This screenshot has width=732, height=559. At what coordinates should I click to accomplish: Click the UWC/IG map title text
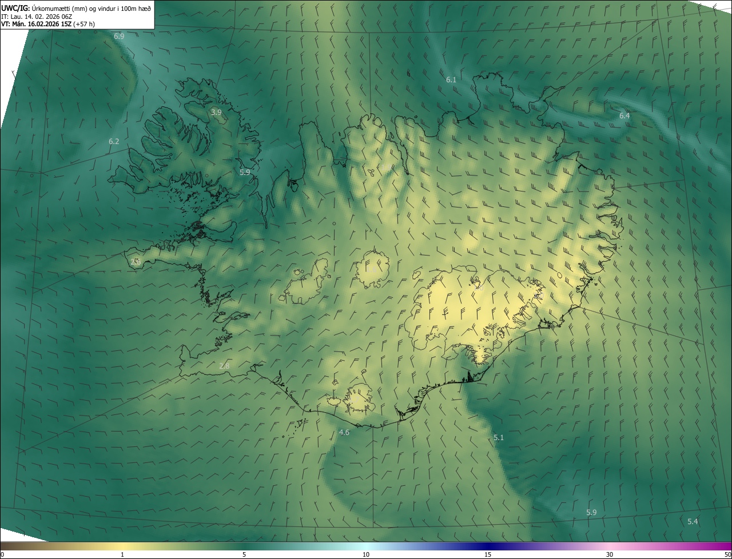click(76, 8)
